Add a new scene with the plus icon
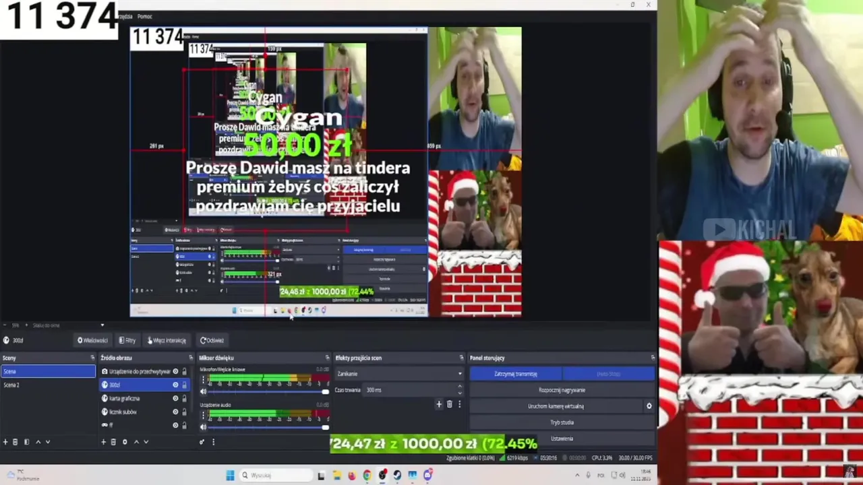Viewport: 863px width, 485px height. pos(5,442)
